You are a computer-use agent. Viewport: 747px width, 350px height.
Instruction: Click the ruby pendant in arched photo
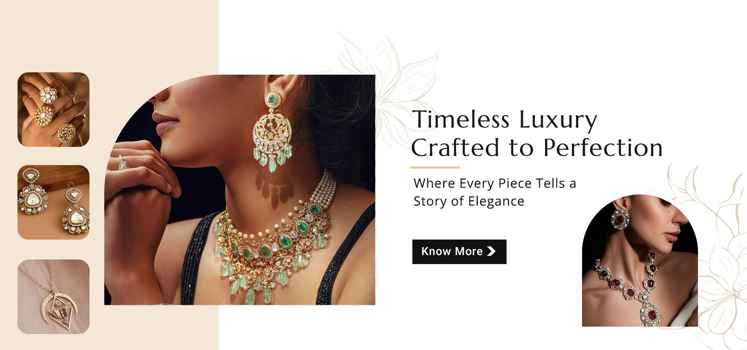tap(650, 313)
